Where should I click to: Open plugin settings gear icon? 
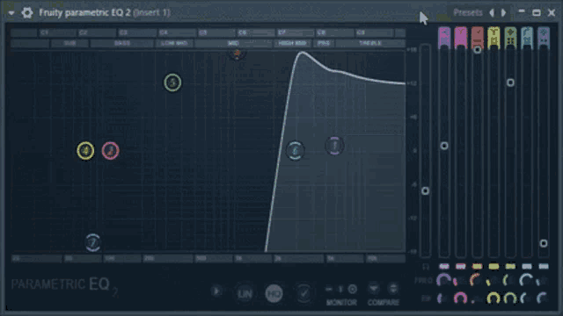(x=27, y=13)
